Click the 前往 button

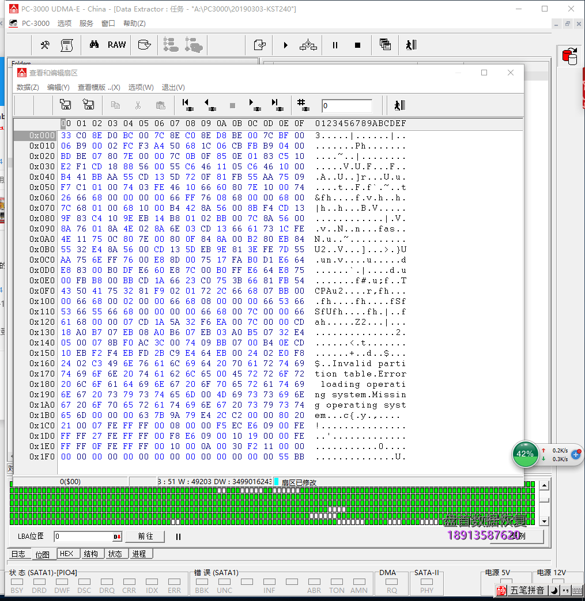click(x=145, y=536)
